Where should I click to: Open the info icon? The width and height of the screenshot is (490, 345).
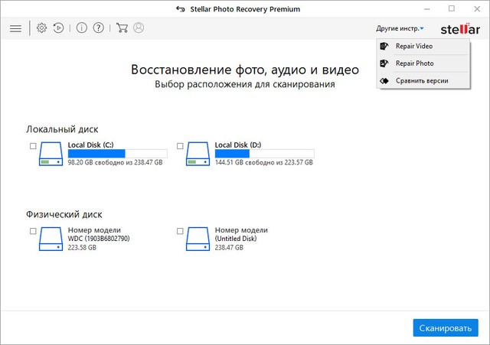pyautogui.click(x=82, y=28)
